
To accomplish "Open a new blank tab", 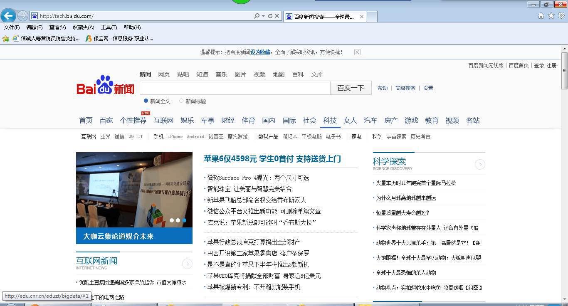I will point(372,17).
